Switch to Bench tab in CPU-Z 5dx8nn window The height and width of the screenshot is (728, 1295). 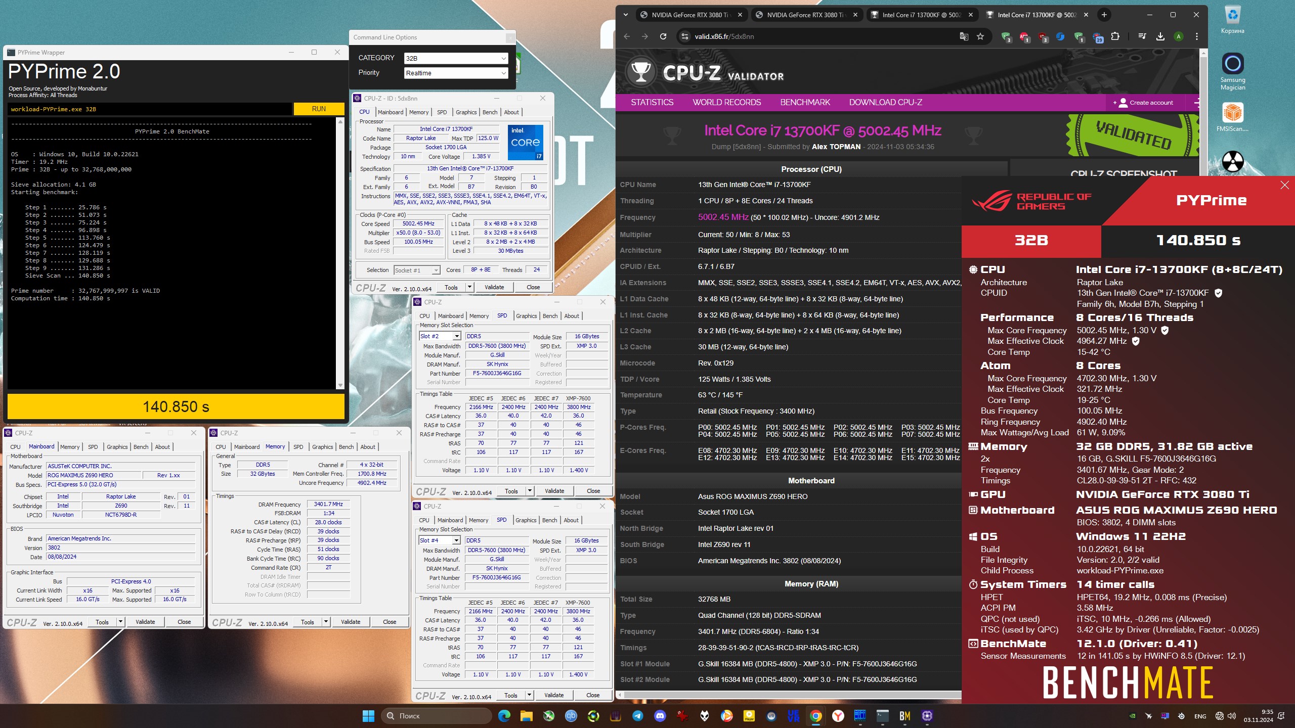click(490, 112)
